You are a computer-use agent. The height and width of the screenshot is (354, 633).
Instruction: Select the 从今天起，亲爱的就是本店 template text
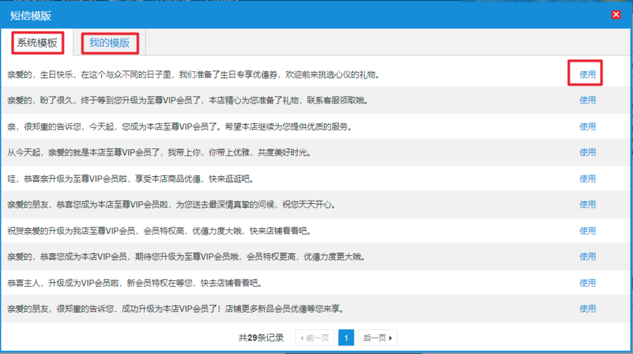point(159,153)
